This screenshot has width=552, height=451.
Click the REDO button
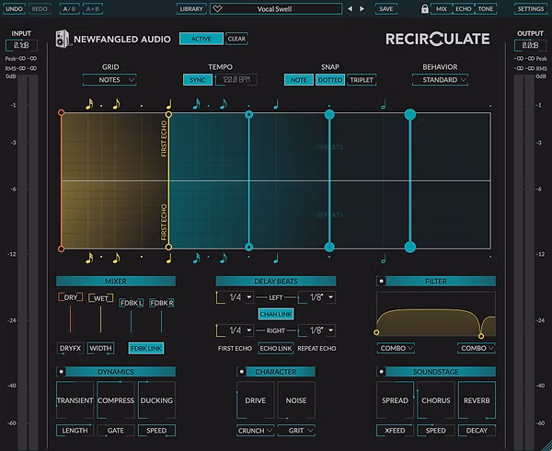40,9
